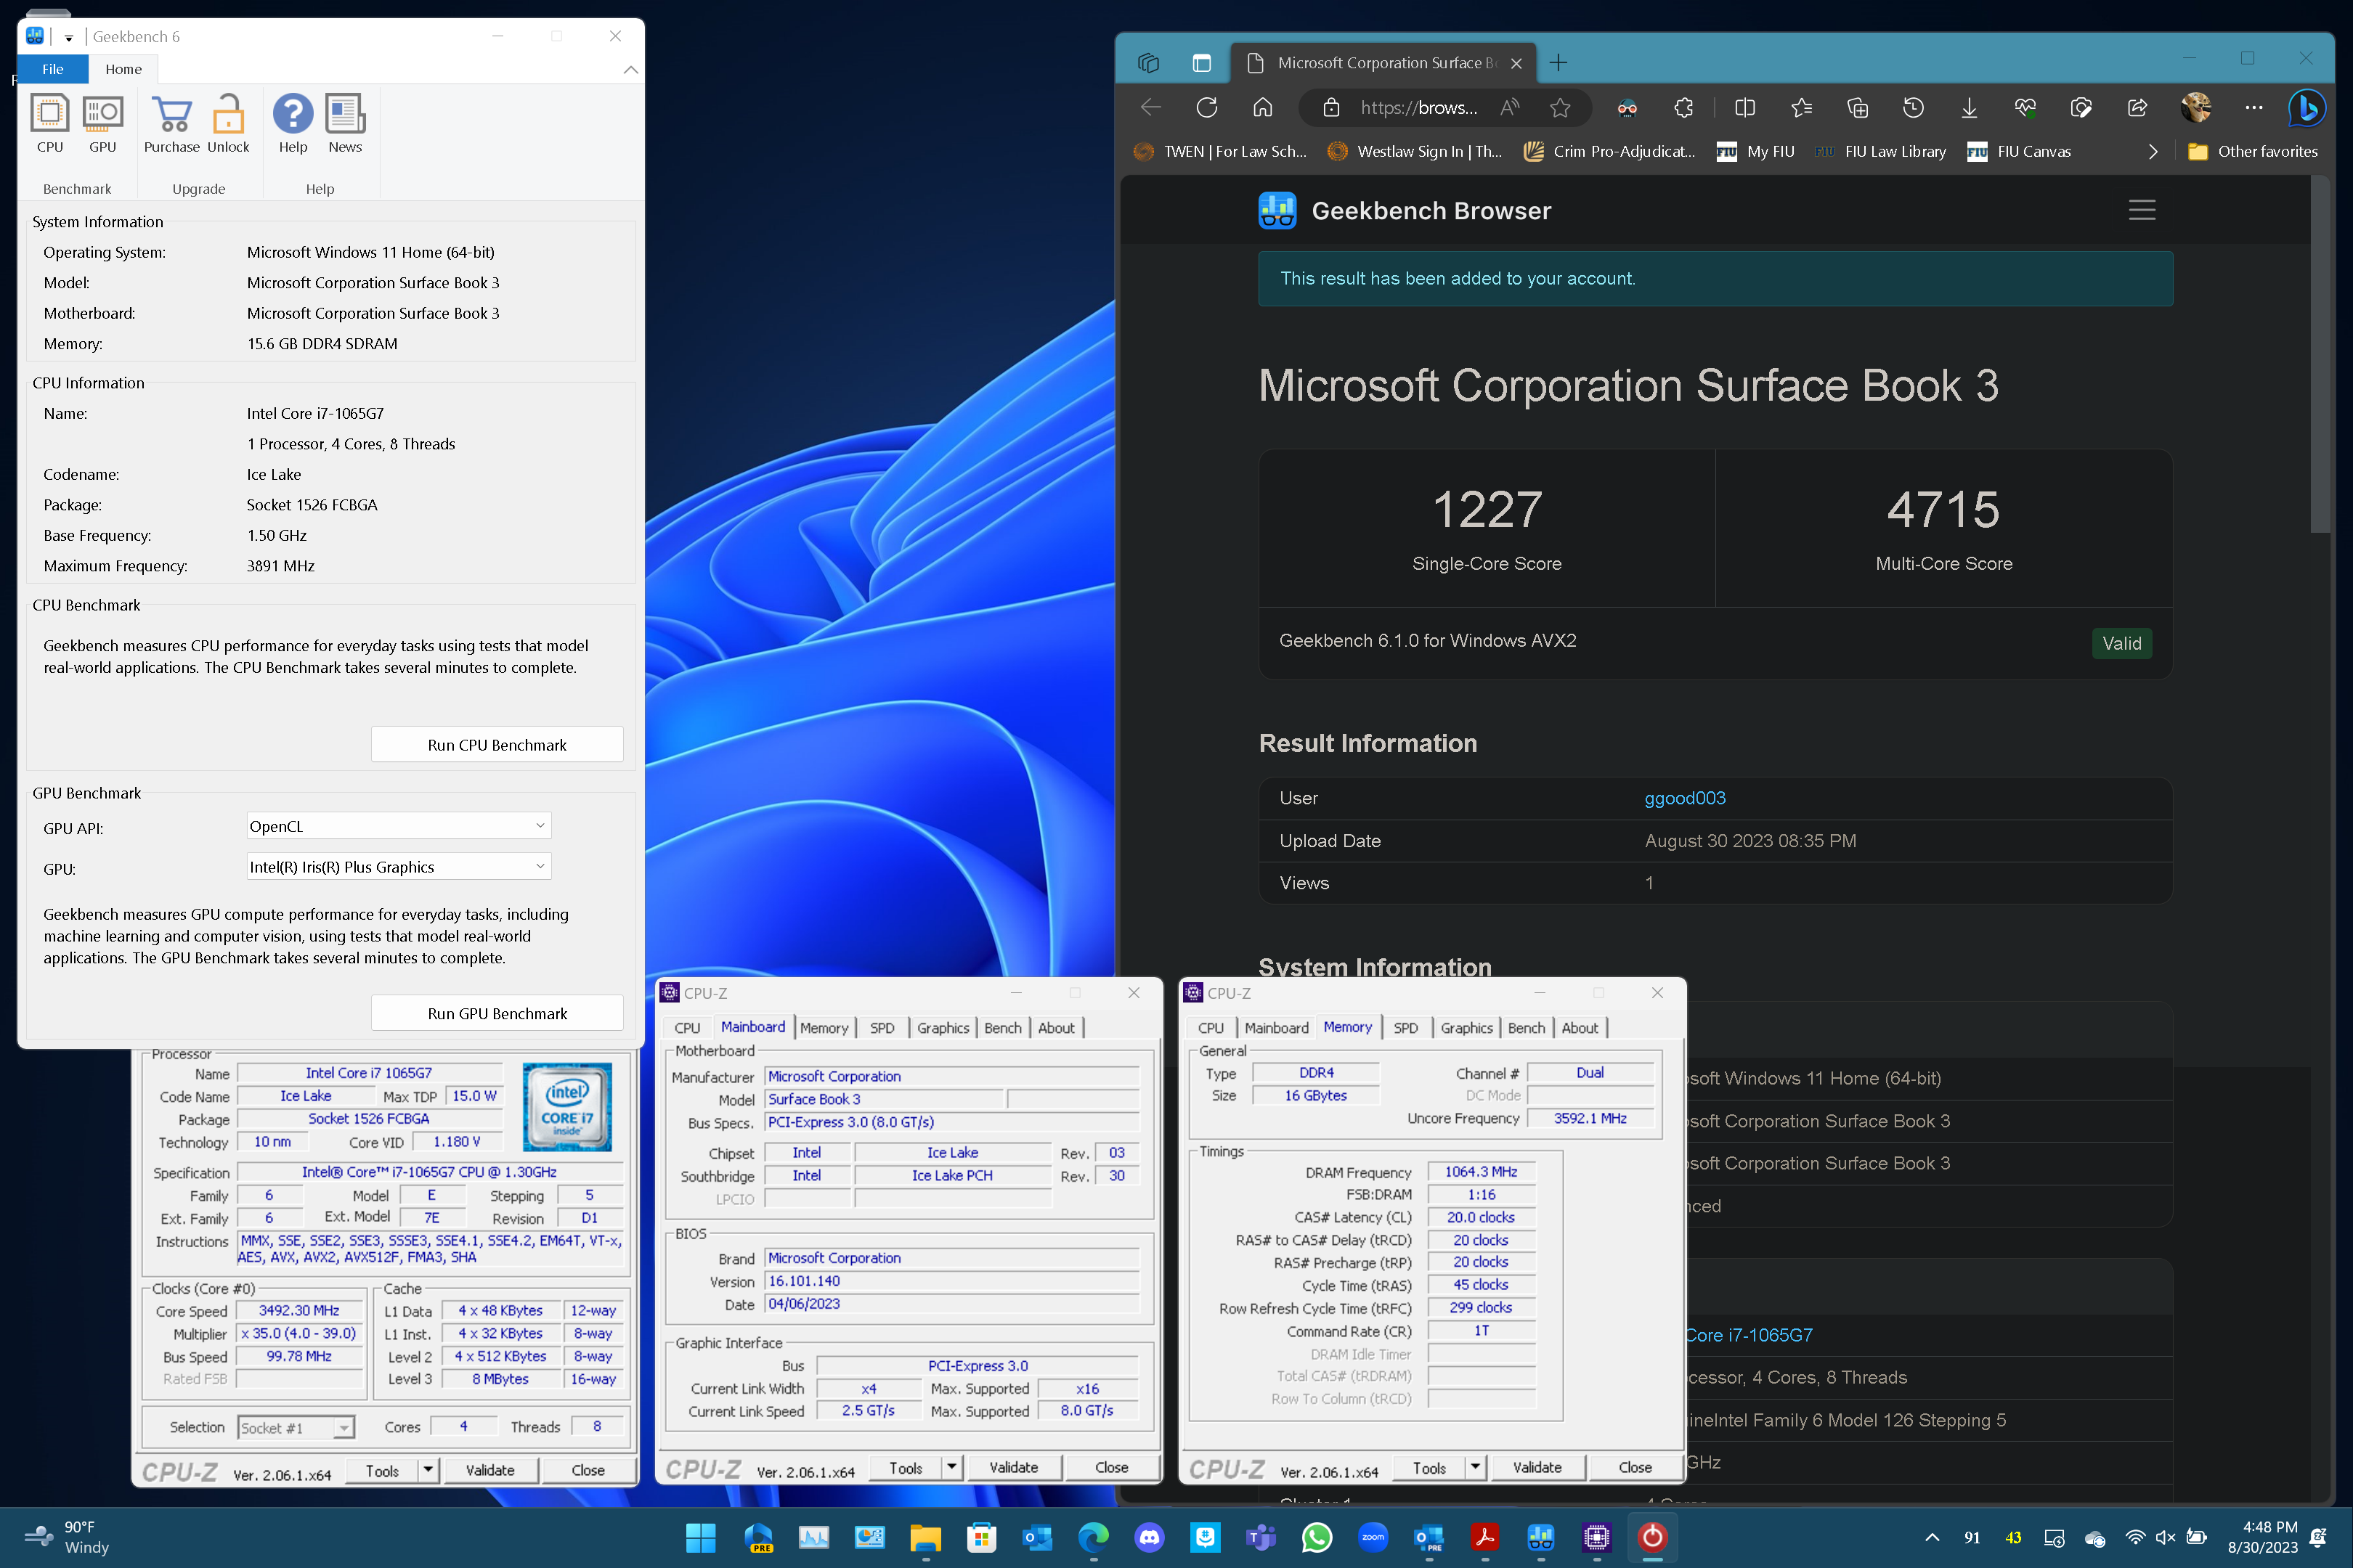Open Edge favorites list icon
The width and height of the screenshot is (2353, 1568).
point(1801,108)
